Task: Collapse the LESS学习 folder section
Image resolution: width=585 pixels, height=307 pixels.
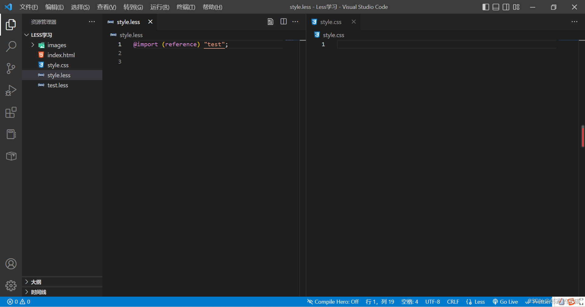Action: 62,35
